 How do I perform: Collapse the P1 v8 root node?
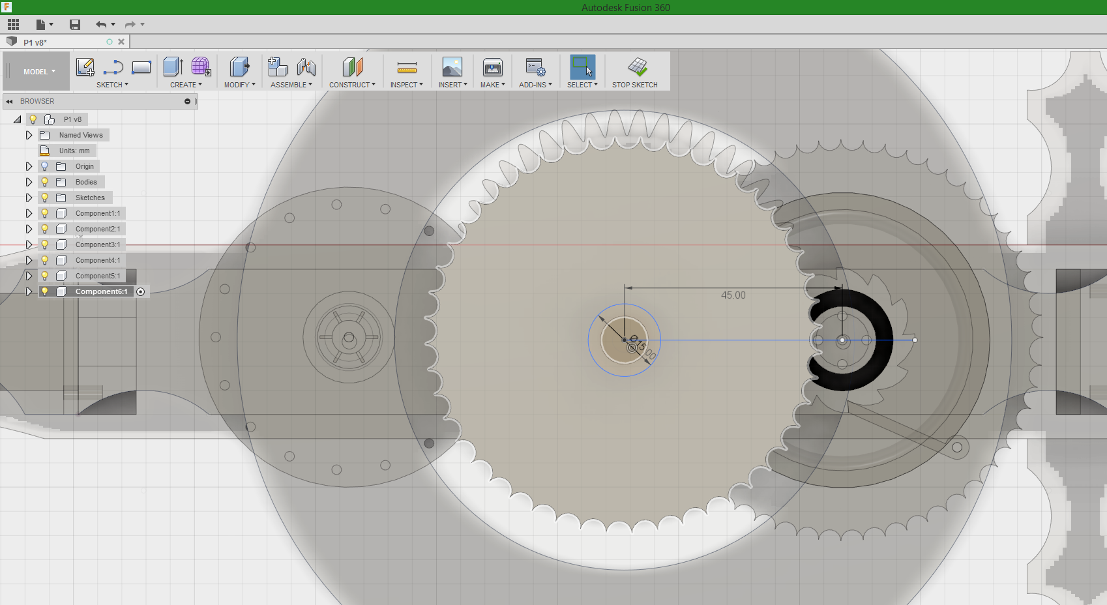[x=18, y=119]
